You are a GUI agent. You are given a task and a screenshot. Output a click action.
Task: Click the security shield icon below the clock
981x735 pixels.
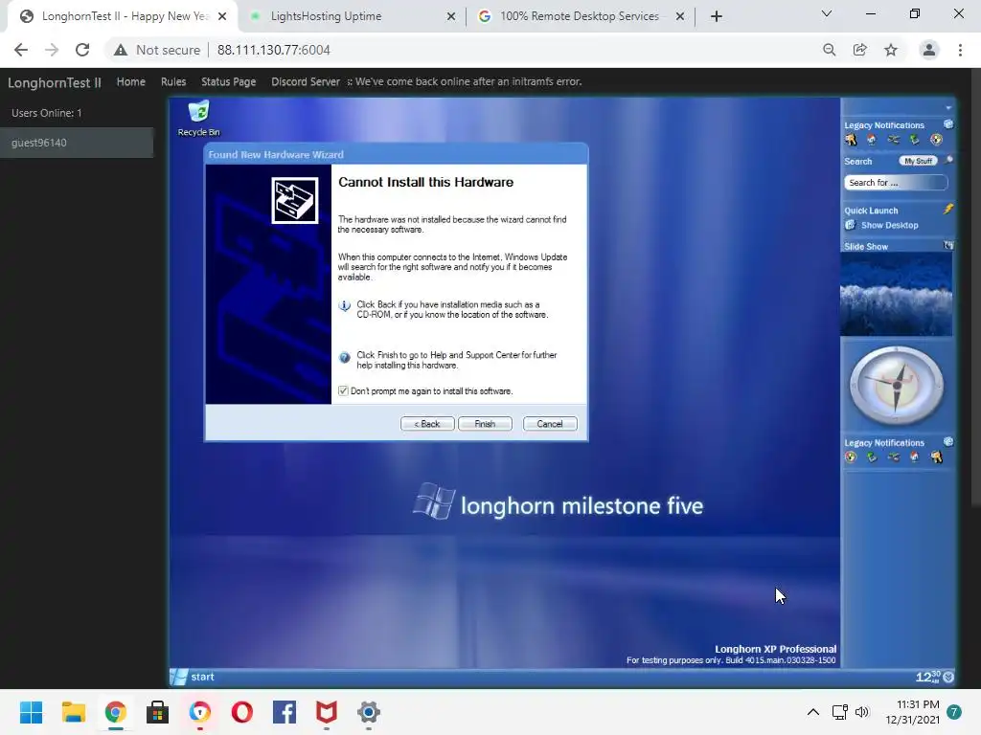point(851,457)
